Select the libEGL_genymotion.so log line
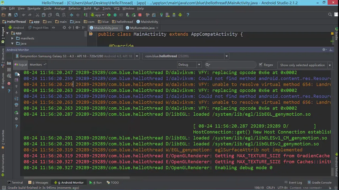 [167, 114]
